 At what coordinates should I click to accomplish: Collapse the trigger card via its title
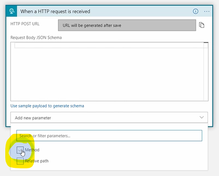pos(55,12)
